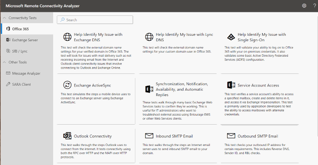Click the Exchange icon beside Service Account Access

pyautogui.click(x=231, y=85)
